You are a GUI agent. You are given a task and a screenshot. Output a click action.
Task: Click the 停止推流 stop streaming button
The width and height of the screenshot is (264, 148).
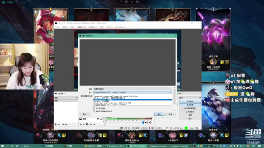pyautogui.click(x=190, y=102)
